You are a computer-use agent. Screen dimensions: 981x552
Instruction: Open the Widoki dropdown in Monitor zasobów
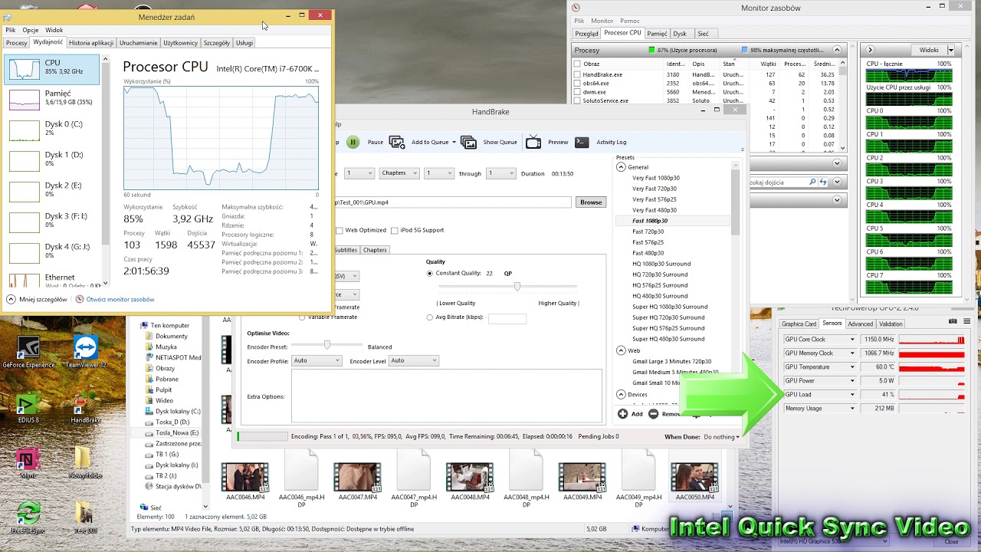[x=950, y=50]
